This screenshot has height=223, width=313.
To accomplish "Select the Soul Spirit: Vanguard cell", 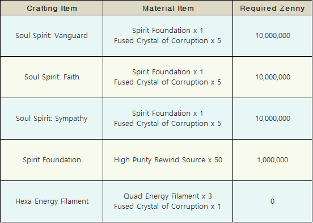I will [52, 36].
